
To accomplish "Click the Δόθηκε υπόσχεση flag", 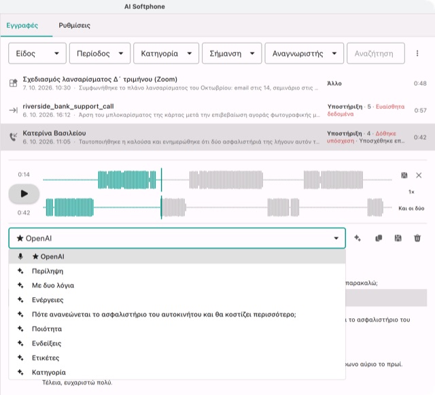I will pos(362,137).
